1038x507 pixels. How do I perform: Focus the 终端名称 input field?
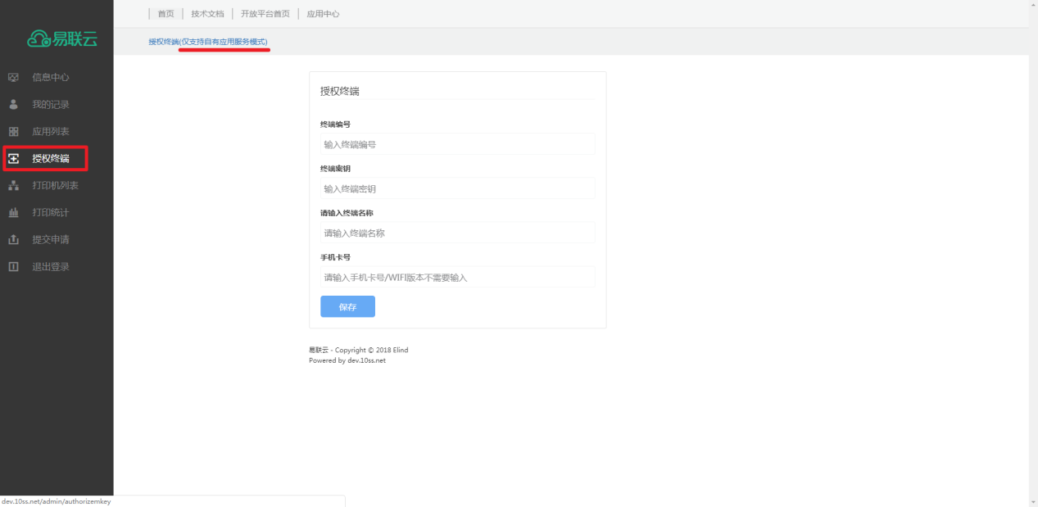pyautogui.click(x=457, y=233)
